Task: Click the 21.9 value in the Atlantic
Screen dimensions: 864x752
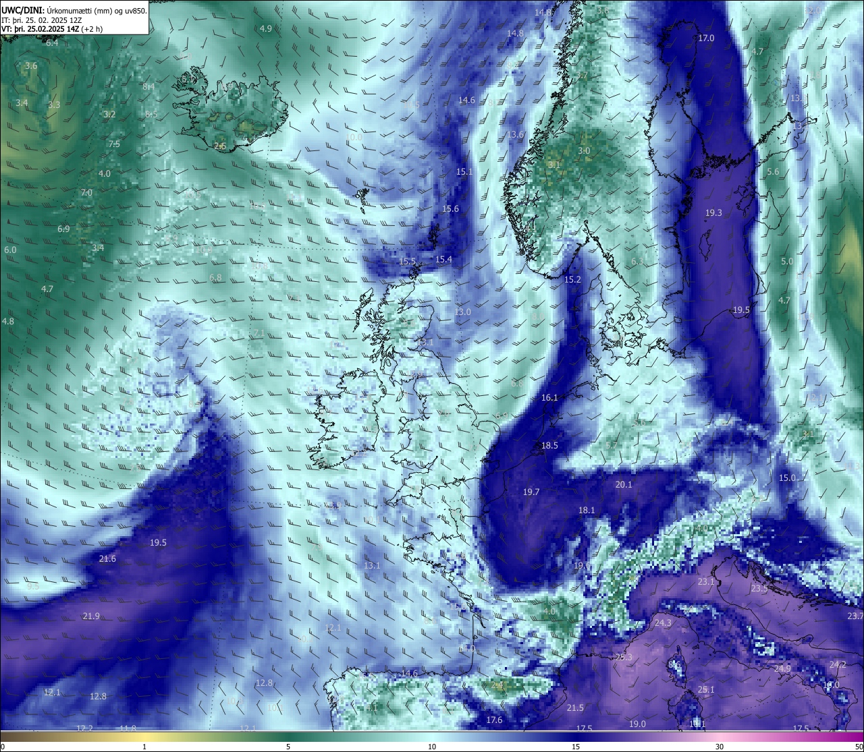Action: coord(91,616)
